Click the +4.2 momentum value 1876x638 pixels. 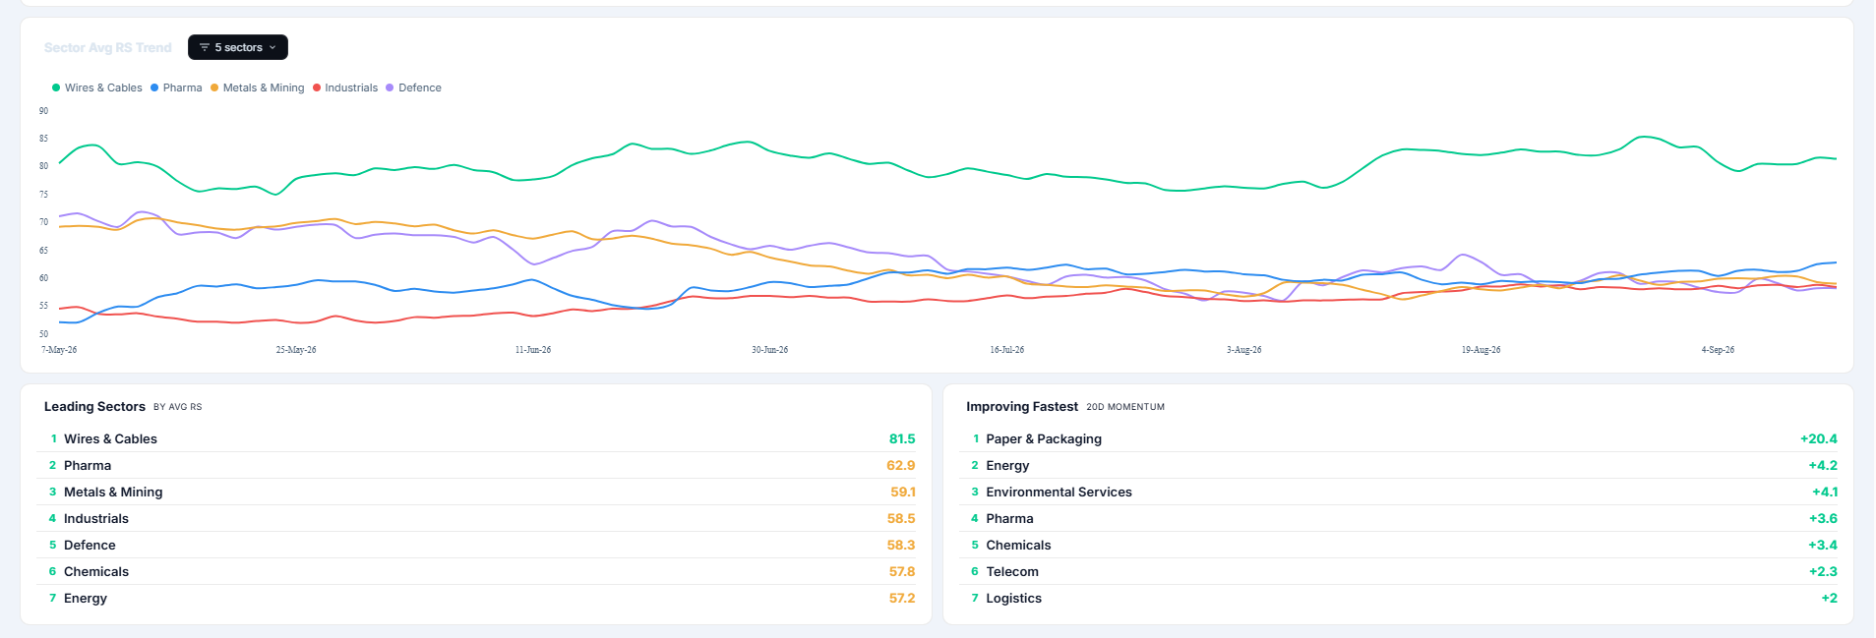(1823, 465)
